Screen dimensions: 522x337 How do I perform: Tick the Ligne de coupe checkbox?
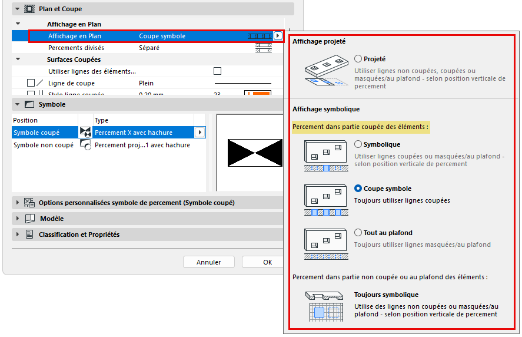(x=31, y=82)
